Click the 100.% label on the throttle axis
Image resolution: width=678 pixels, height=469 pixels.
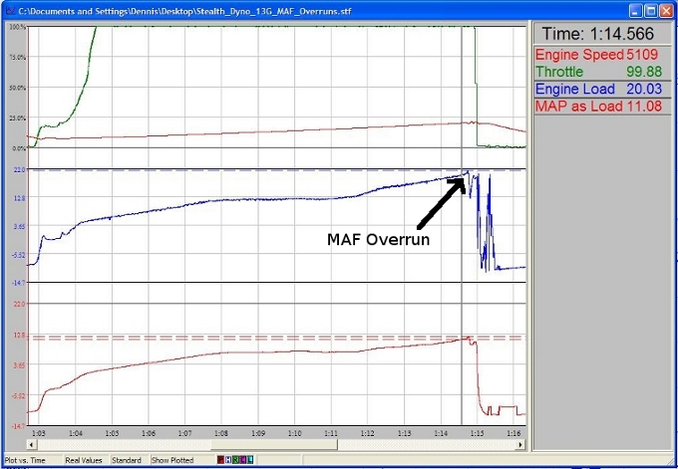(18, 27)
